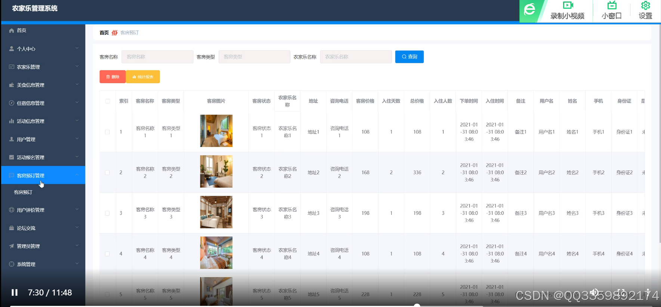The width and height of the screenshot is (661, 307).
Task: Click the paper-plane icon for 管理员管理
Action: [12, 246]
